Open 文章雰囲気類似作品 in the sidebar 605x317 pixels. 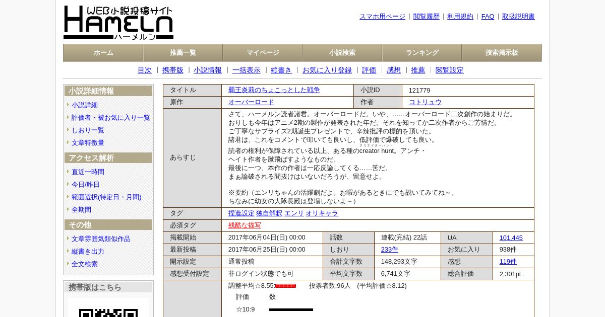click(x=101, y=239)
